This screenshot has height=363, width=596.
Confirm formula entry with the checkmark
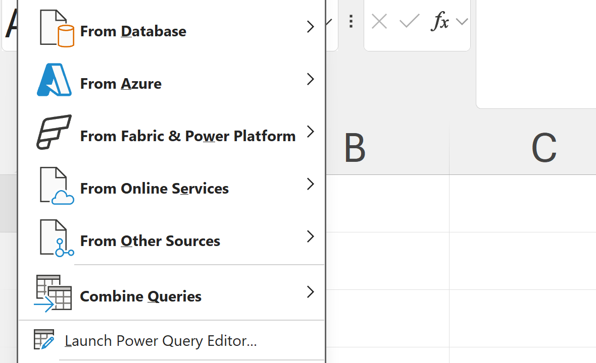[x=409, y=21]
